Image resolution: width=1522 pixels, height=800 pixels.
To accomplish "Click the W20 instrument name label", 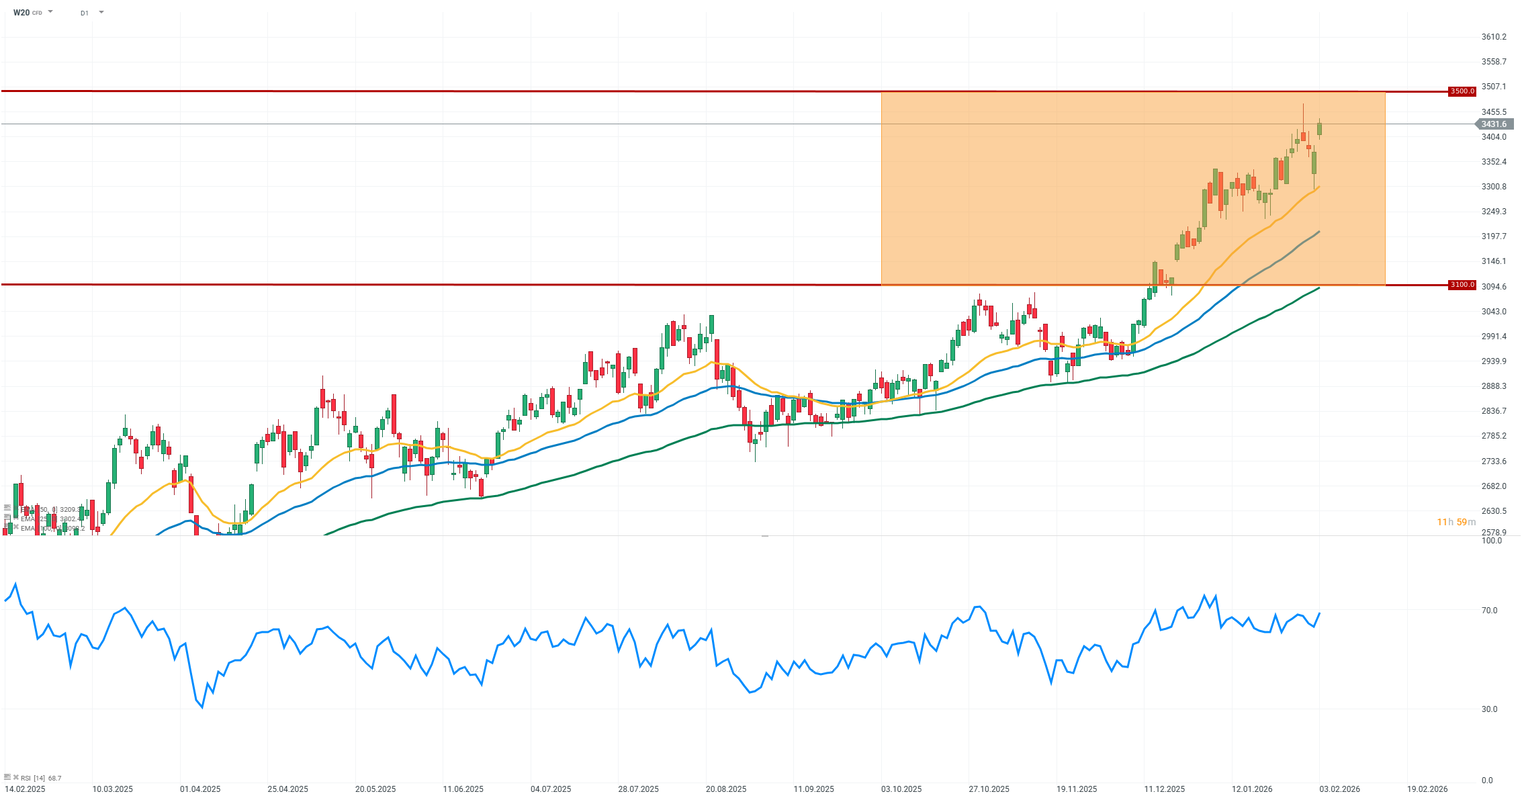I will click(21, 12).
